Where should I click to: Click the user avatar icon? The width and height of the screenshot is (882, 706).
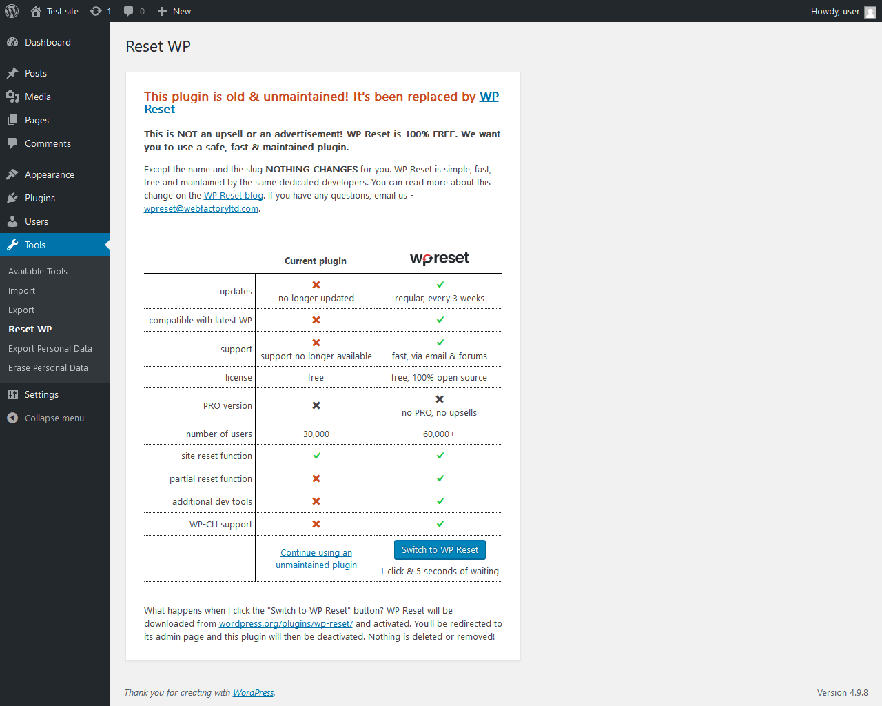coord(870,12)
